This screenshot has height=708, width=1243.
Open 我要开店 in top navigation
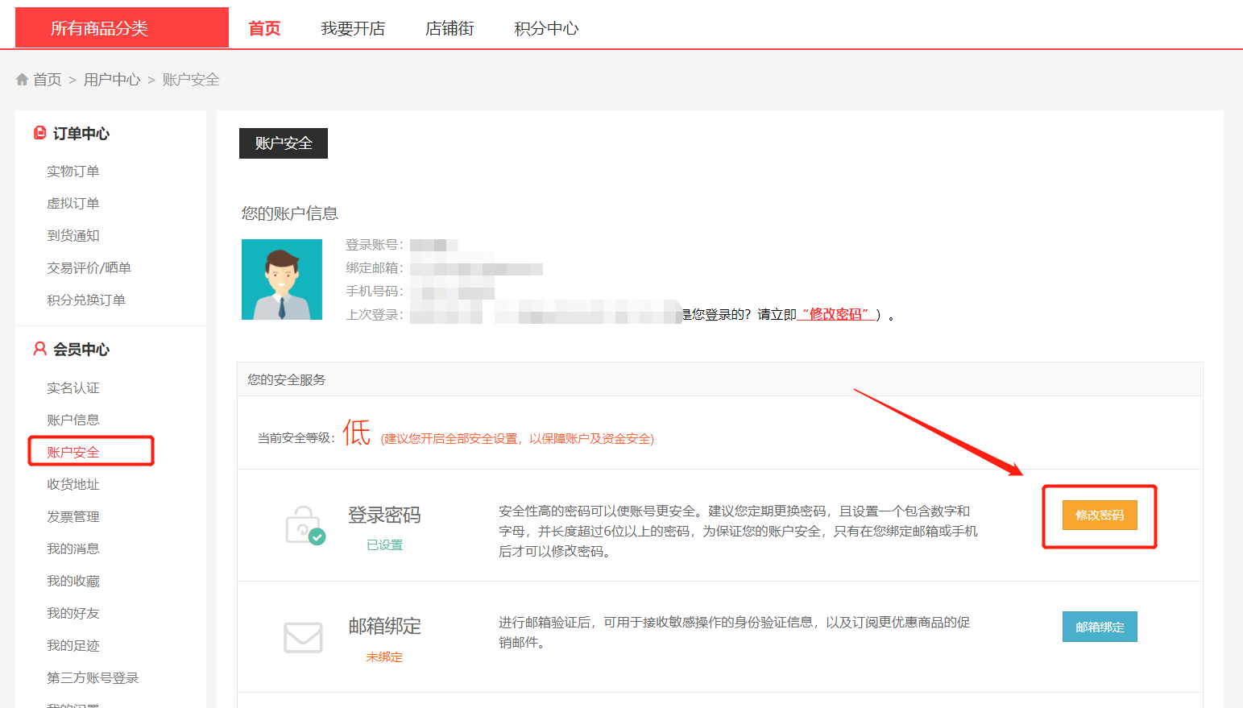[x=353, y=28]
